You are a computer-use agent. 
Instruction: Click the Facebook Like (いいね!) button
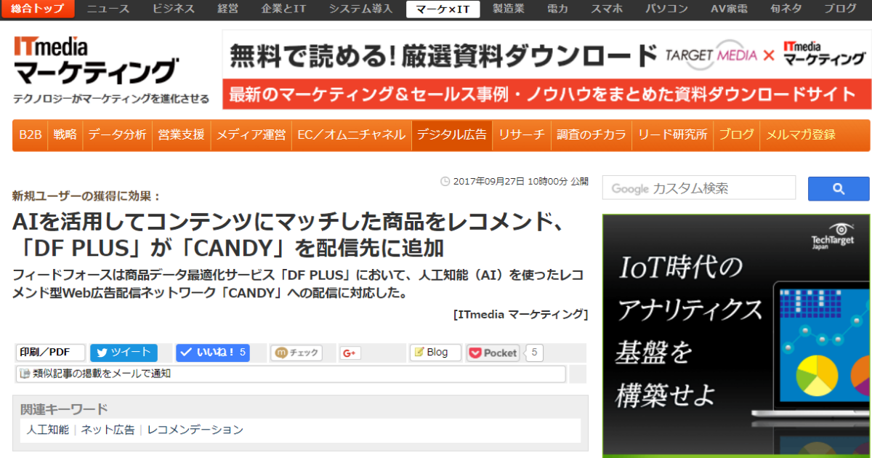click(x=212, y=353)
